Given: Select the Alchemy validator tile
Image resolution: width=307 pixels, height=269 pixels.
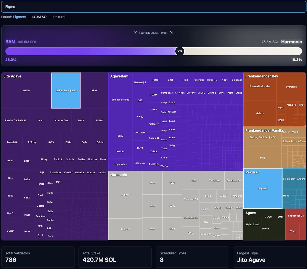Looking at the screenshot, I should tap(140, 163).
